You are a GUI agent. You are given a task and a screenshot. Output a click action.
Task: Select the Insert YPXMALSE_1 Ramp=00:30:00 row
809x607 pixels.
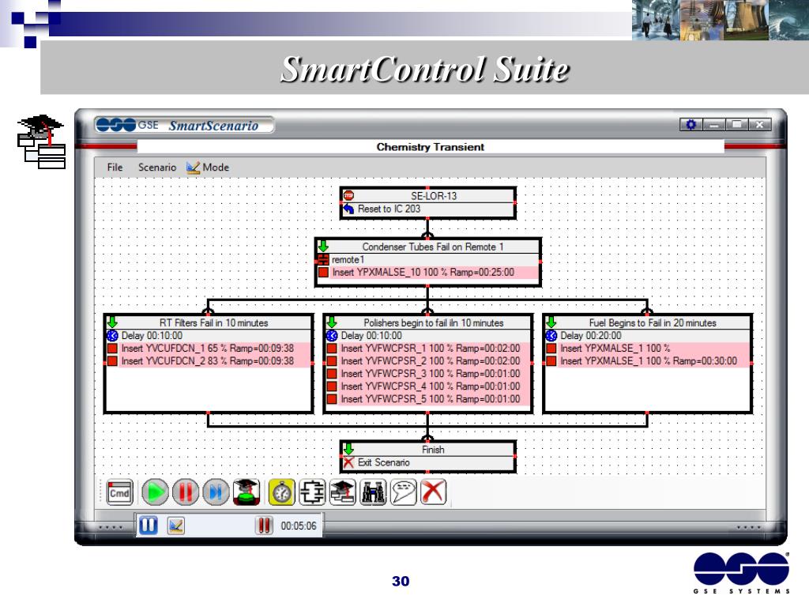coord(648,360)
